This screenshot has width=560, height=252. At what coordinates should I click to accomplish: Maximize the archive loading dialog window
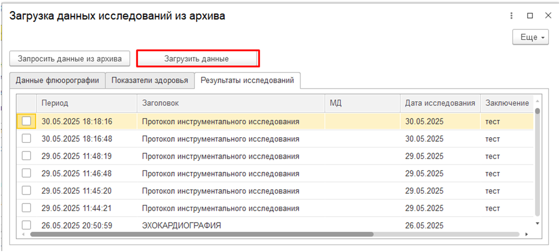(x=530, y=16)
